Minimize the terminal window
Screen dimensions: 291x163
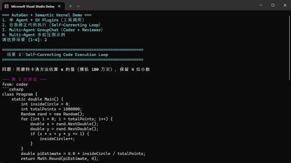261,5
